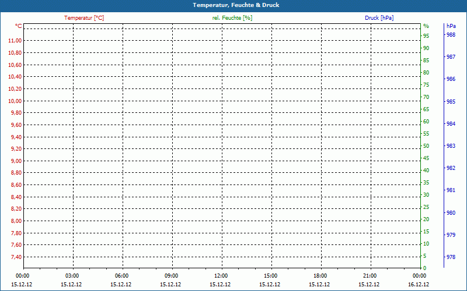Click the 7,60 temperature axis value
The image size is (467, 291).
coord(16,245)
